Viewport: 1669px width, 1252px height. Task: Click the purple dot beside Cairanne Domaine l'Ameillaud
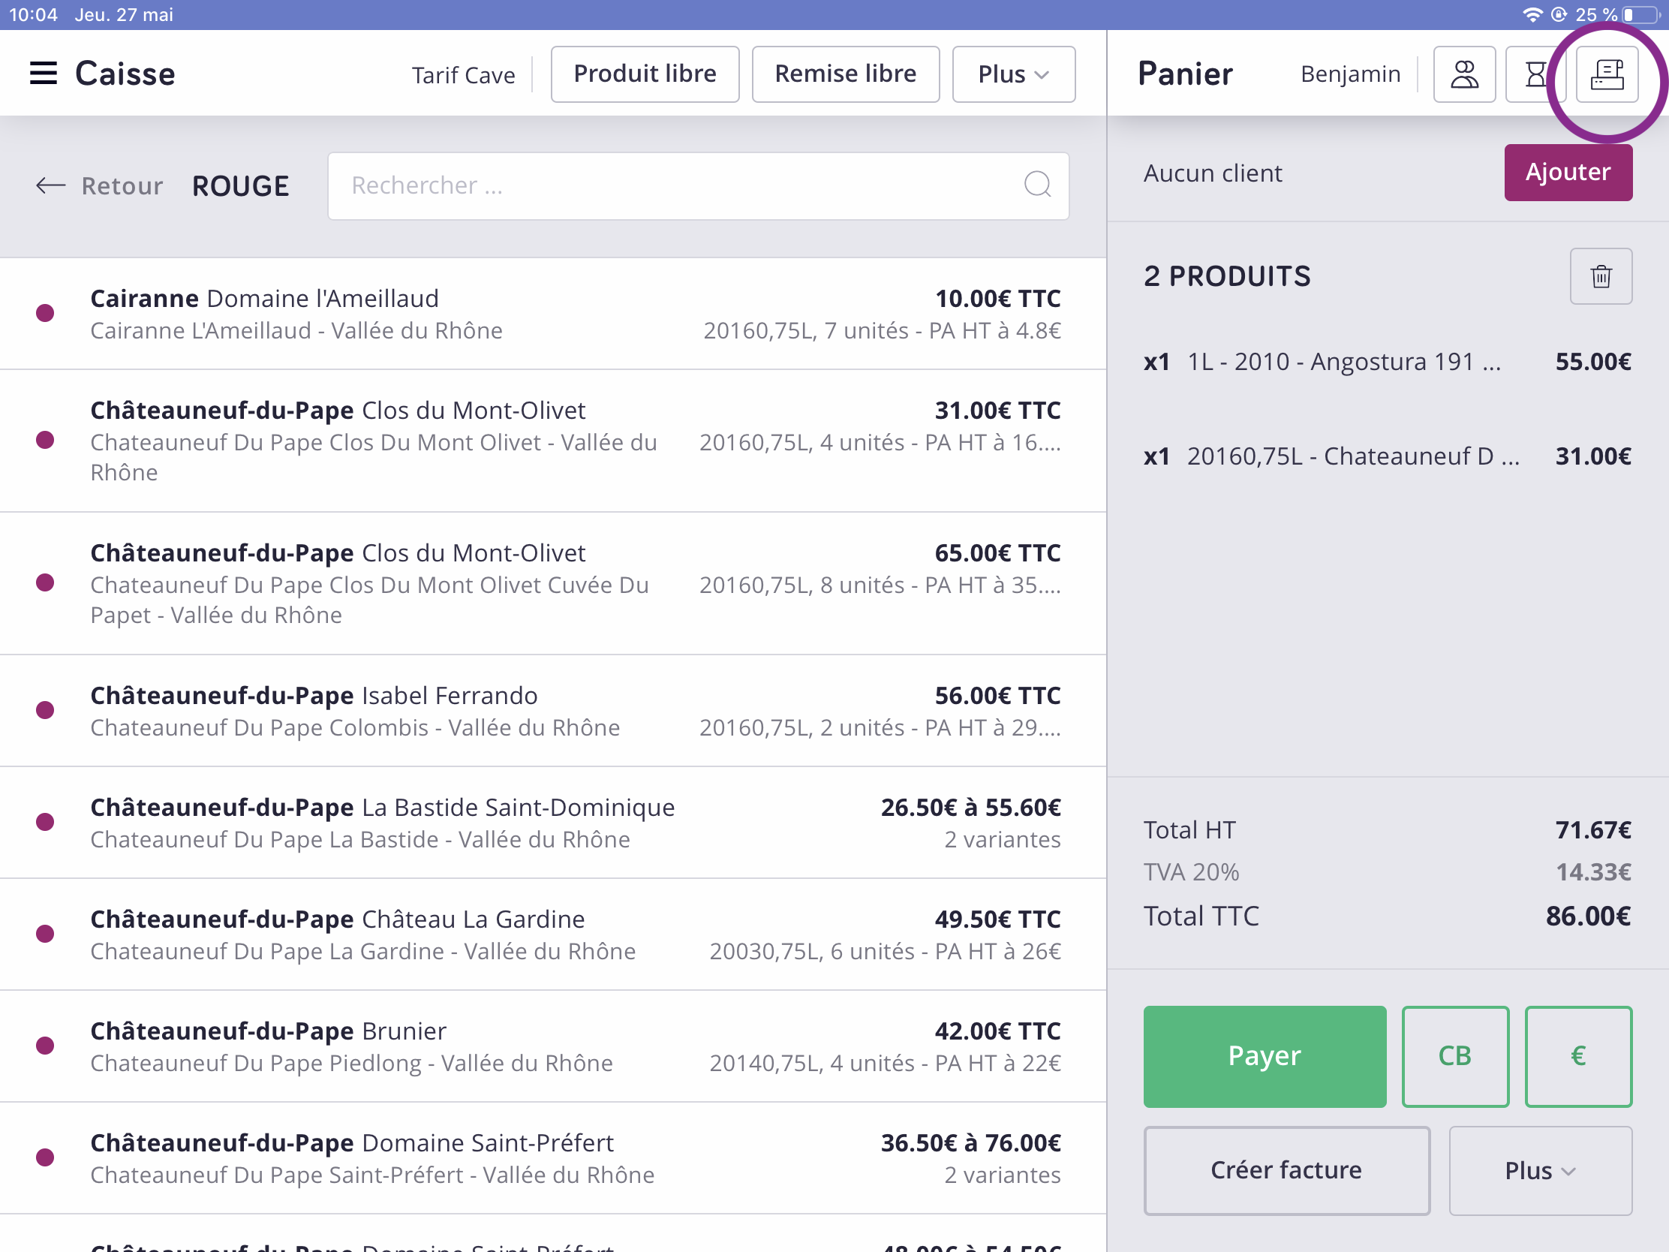[x=45, y=313]
